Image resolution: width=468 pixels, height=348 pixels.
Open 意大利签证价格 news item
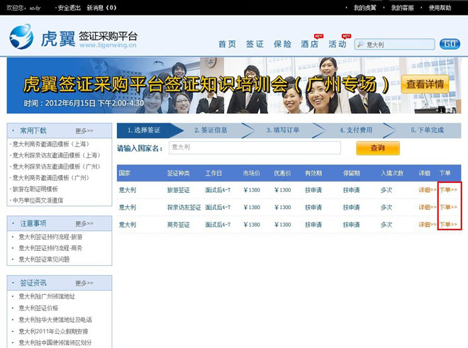(x=38, y=308)
